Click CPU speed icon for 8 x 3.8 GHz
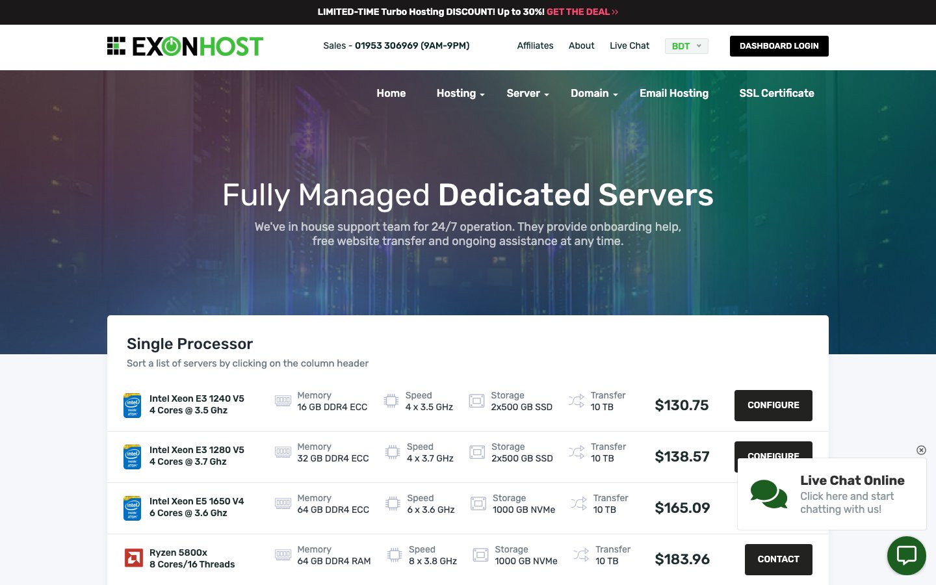936x585 pixels. click(x=395, y=555)
